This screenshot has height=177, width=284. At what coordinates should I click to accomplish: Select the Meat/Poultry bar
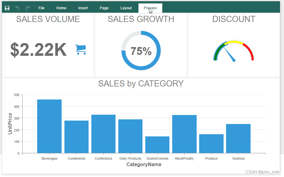[x=184, y=134]
